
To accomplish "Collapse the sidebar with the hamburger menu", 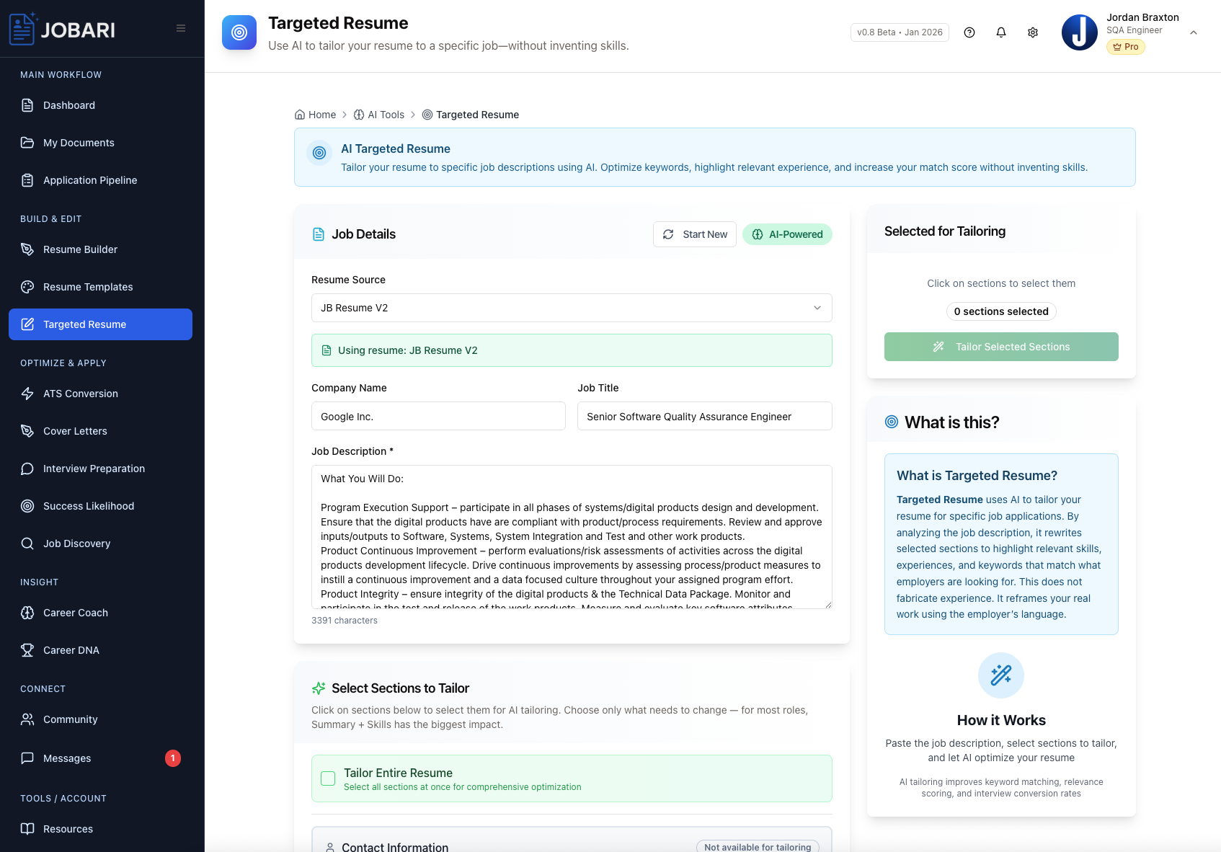I will 180,27.
